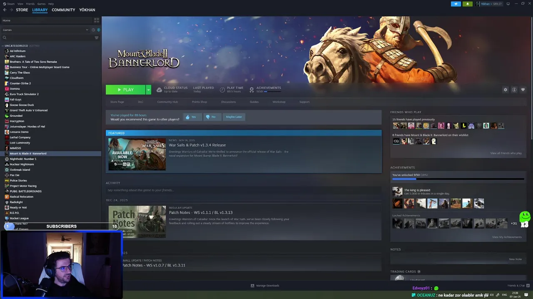Click the activity status input field
Image resolution: width=533 pixels, height=299 pixels.
tap(244, 190)
